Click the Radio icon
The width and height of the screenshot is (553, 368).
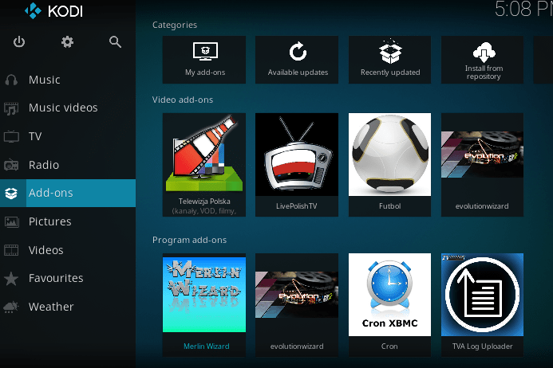11,165
